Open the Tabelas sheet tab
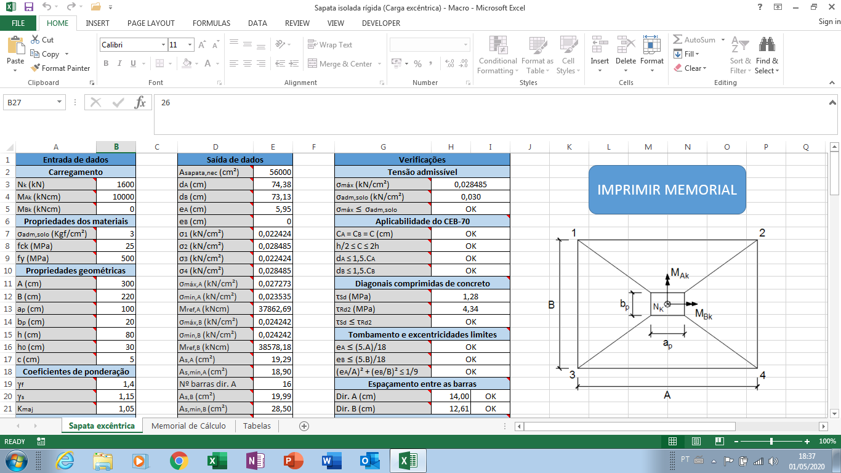The height and width of the screenshot is (473, 841). [x=257, y=426]
